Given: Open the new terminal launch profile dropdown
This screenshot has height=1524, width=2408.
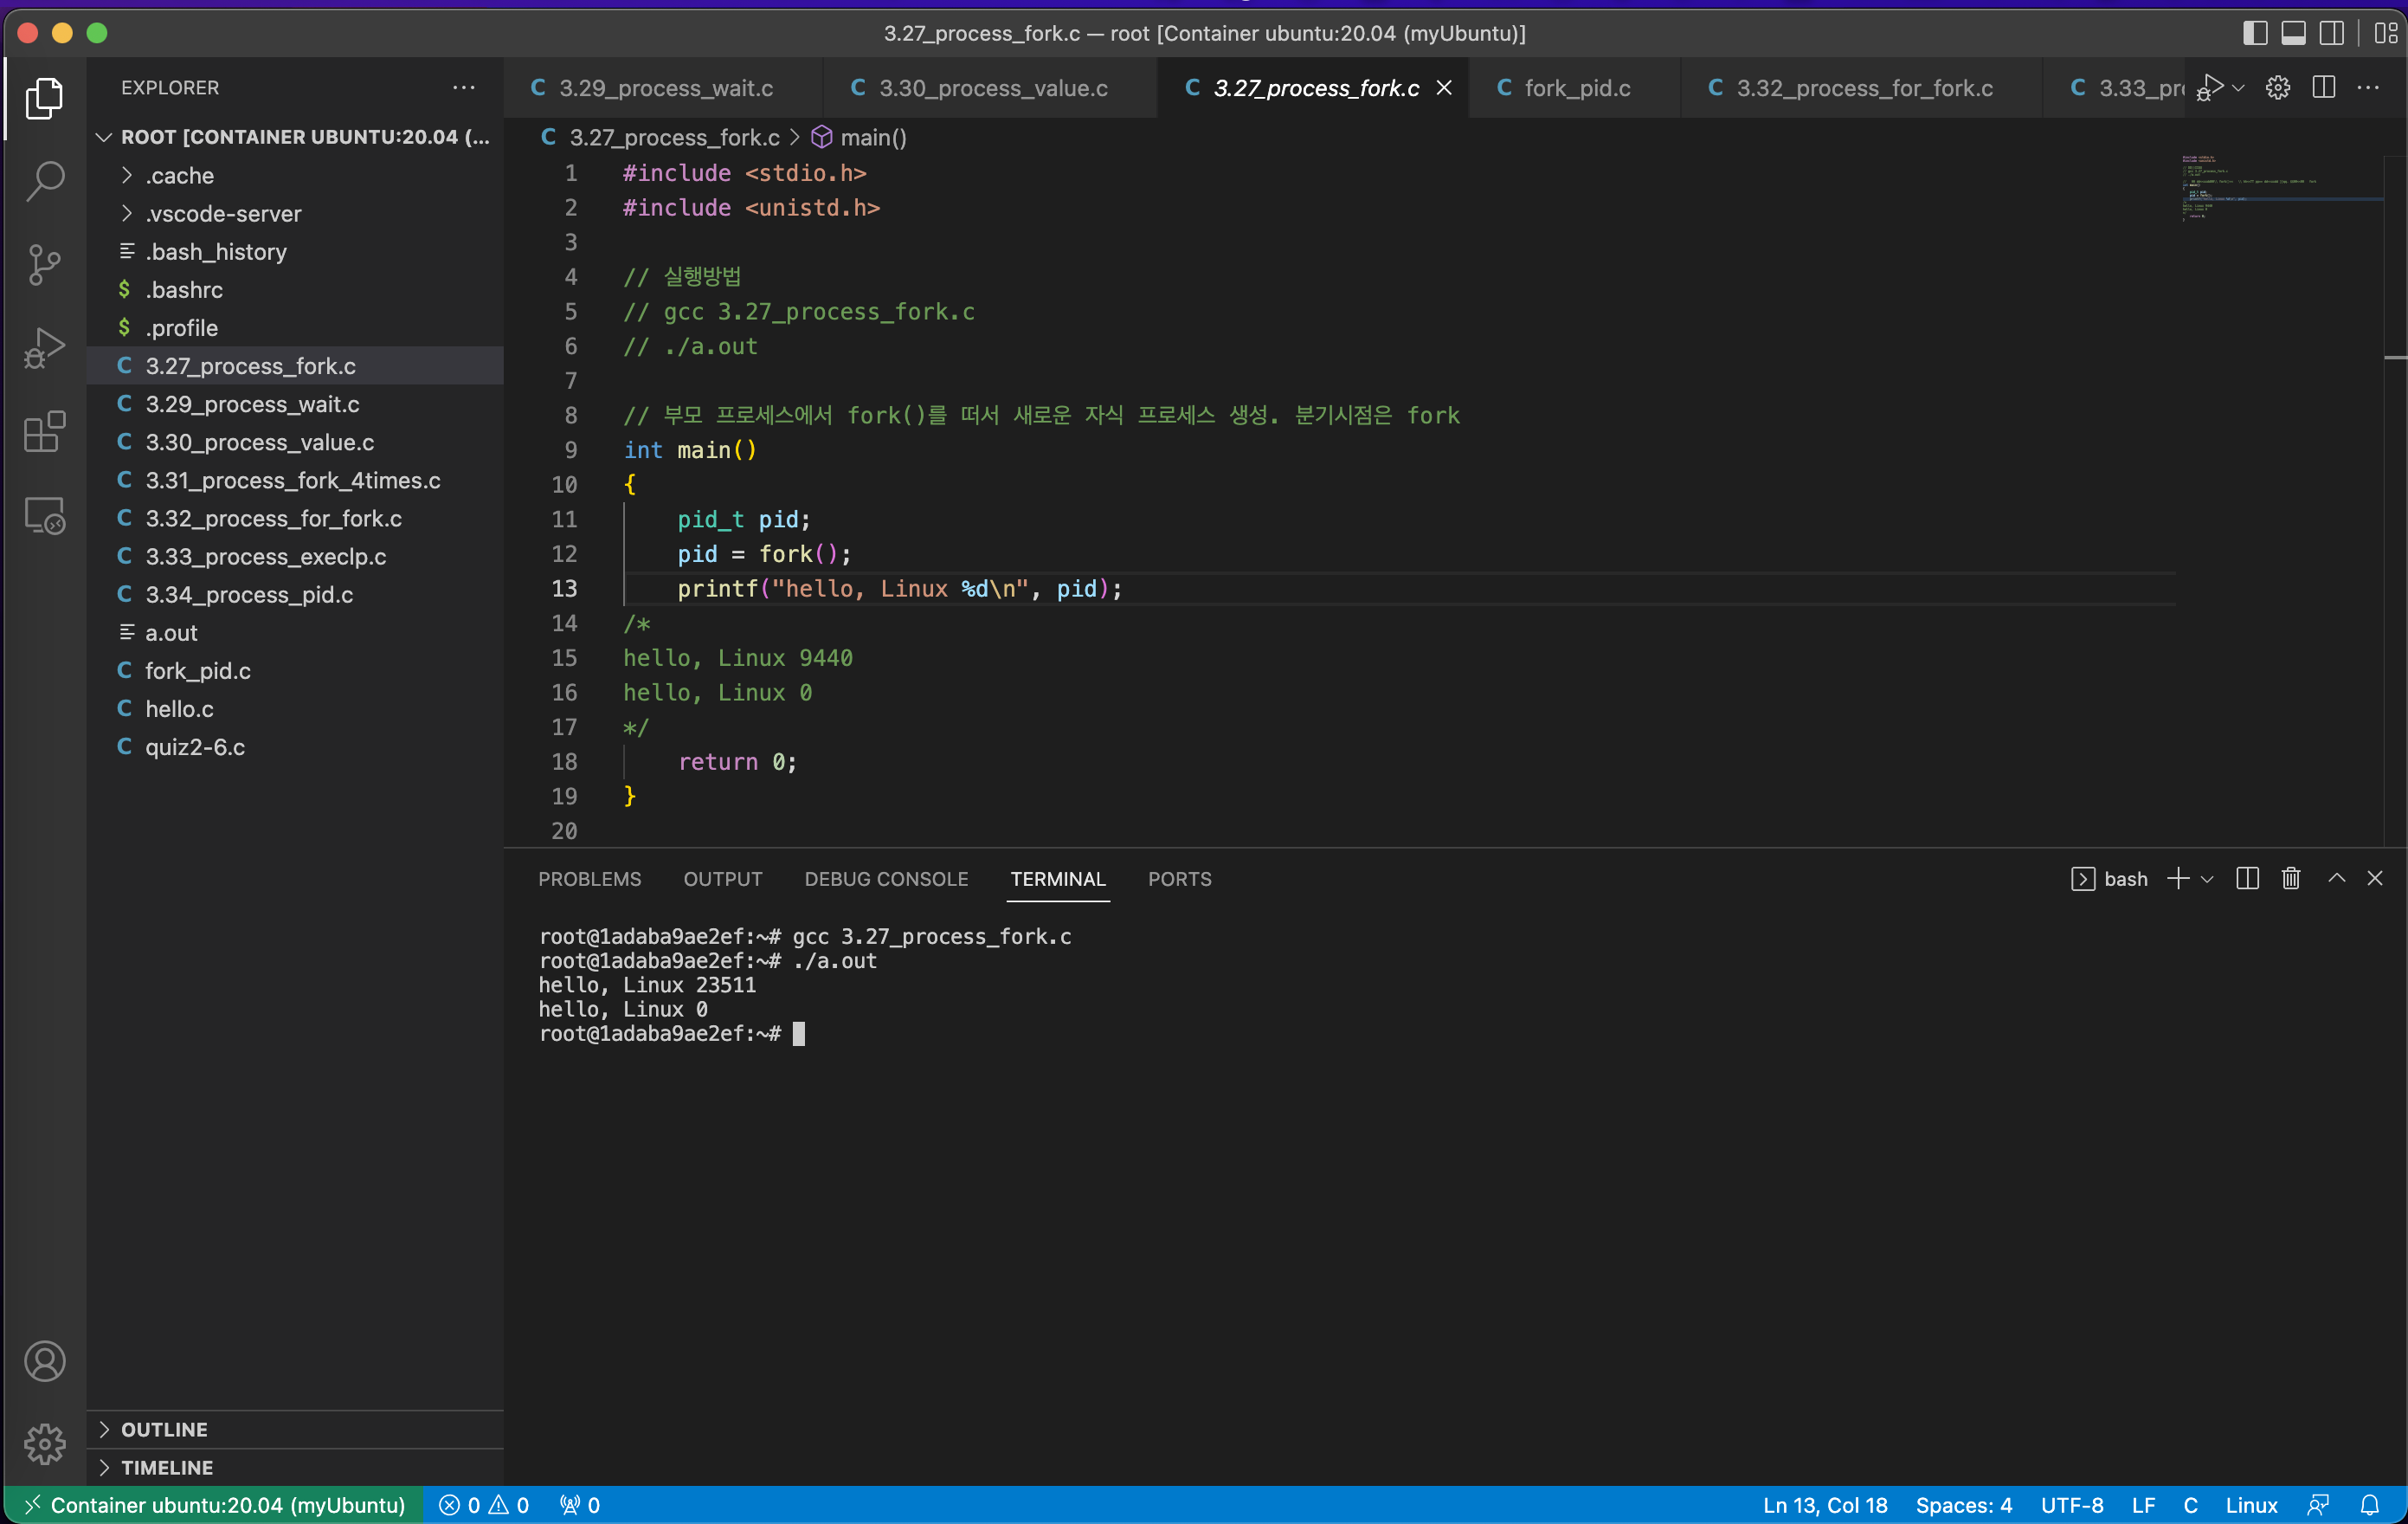Looking at the screenshot, I should [x=2207, y=879].
